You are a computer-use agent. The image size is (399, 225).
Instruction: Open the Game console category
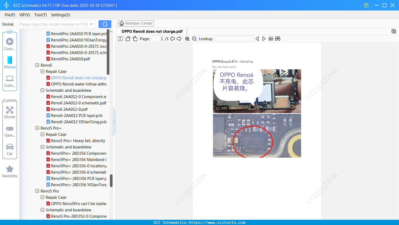pos(10,131)
